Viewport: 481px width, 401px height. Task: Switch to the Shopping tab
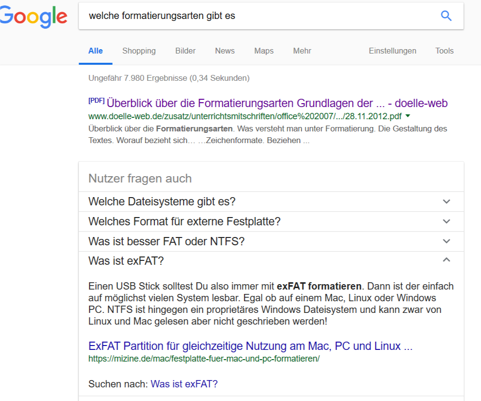pos(139,51)
